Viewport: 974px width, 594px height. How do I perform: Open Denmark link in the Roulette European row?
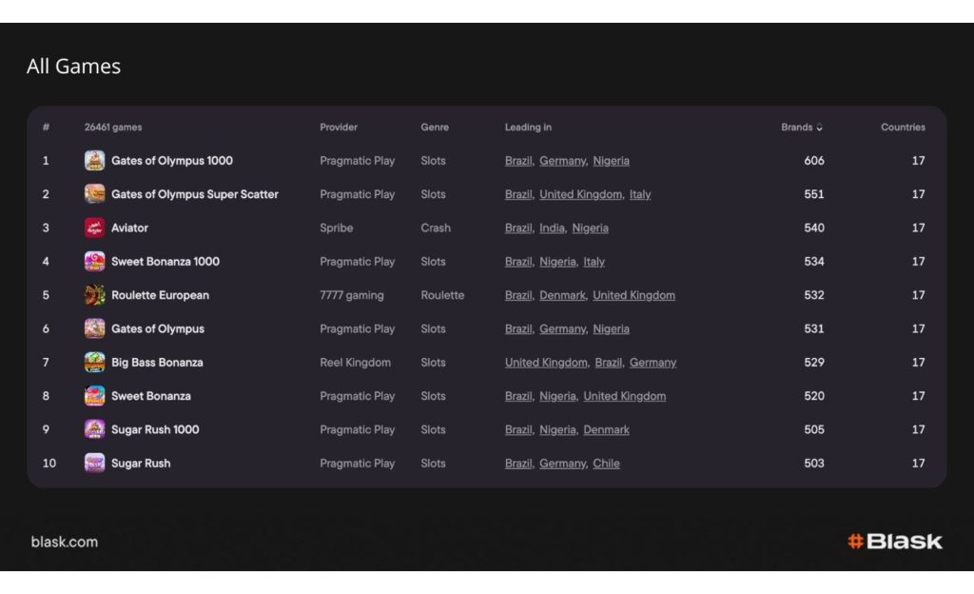(562, 295)
